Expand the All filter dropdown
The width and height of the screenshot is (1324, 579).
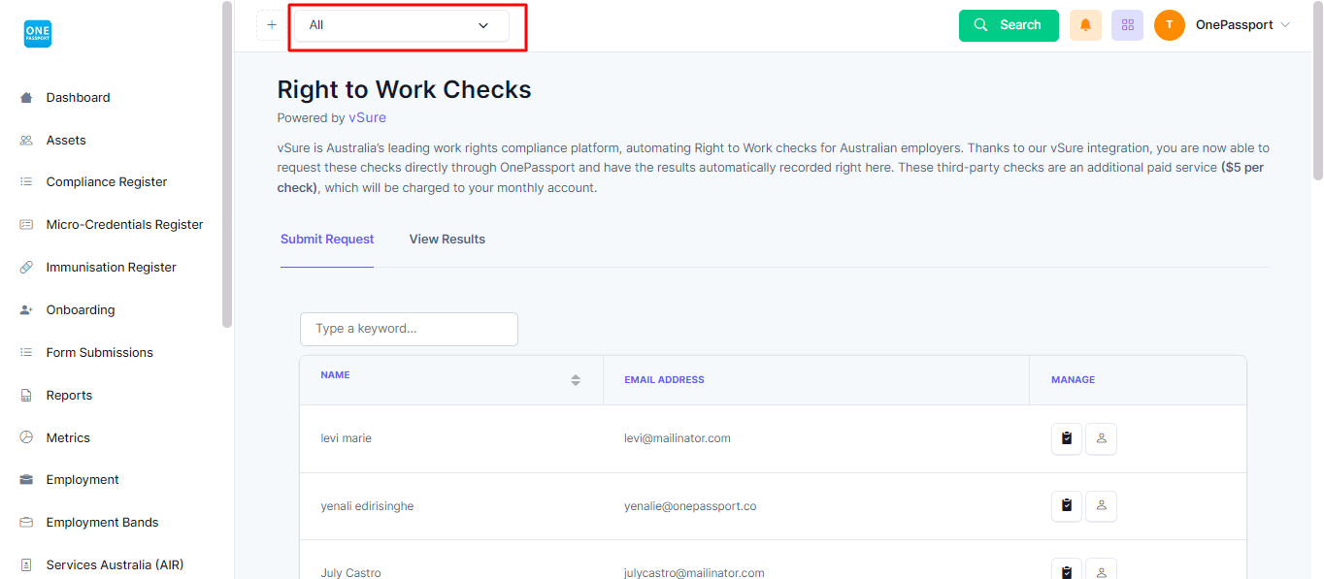tap(402, 25)
